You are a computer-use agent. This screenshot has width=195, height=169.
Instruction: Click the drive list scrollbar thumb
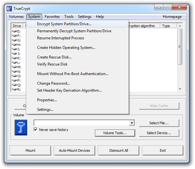(180, 47)
